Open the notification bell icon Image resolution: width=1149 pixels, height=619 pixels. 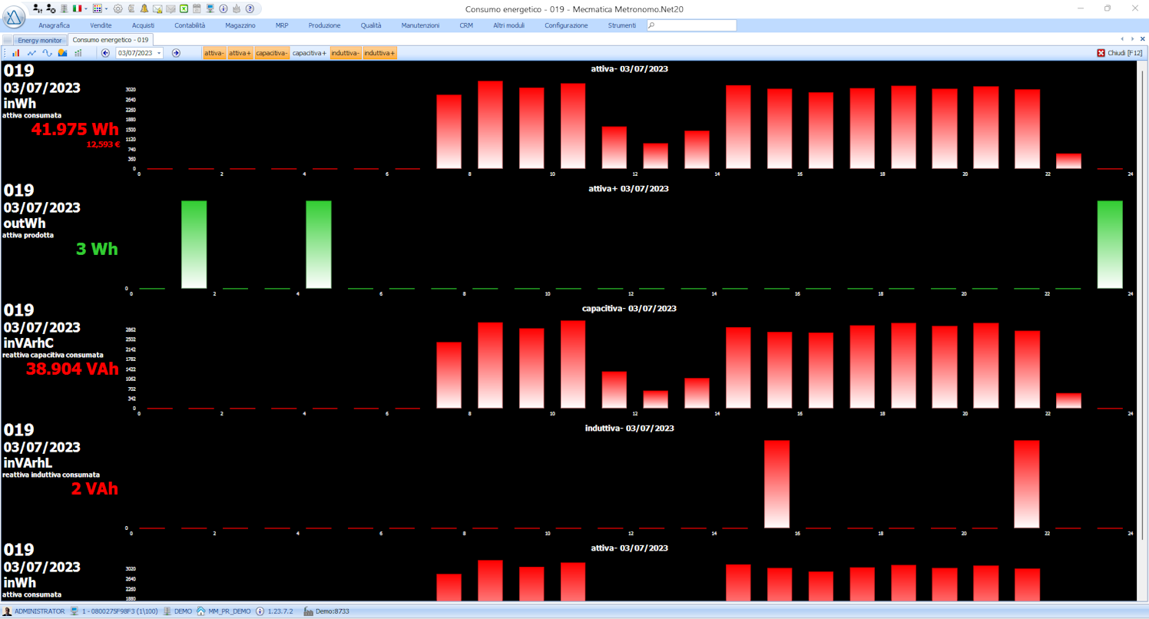(x=144, y=8)
